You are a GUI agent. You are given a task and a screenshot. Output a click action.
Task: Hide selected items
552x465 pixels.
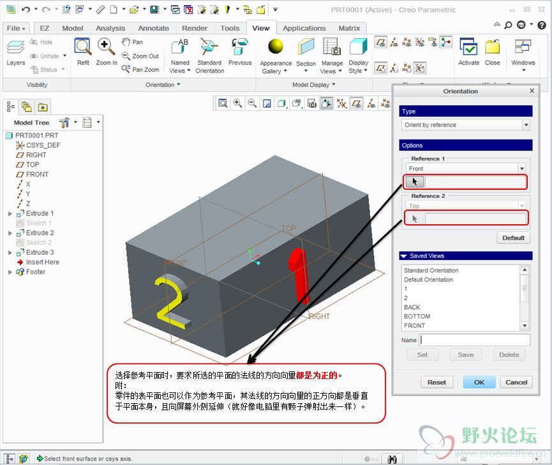click(x=41, y=42)
